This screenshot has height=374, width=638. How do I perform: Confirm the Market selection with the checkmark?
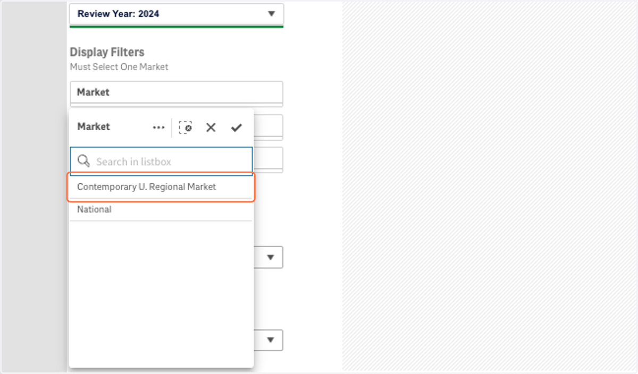(237, 127)
